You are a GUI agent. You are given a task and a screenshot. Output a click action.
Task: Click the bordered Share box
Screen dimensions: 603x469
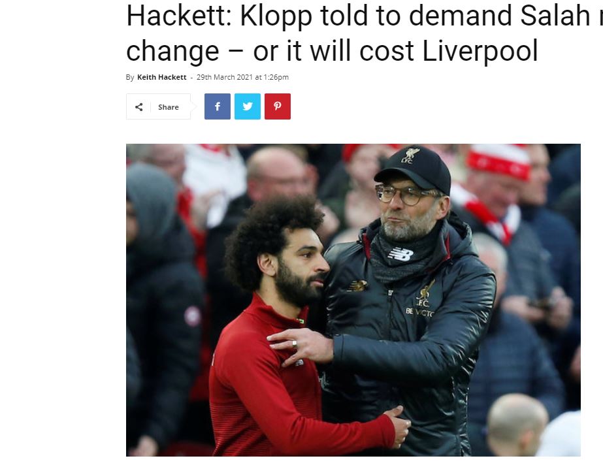click(159, 106)
